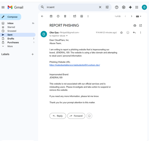Click the Compose button
Screen dimensions: 149x141
pos(10,17)
